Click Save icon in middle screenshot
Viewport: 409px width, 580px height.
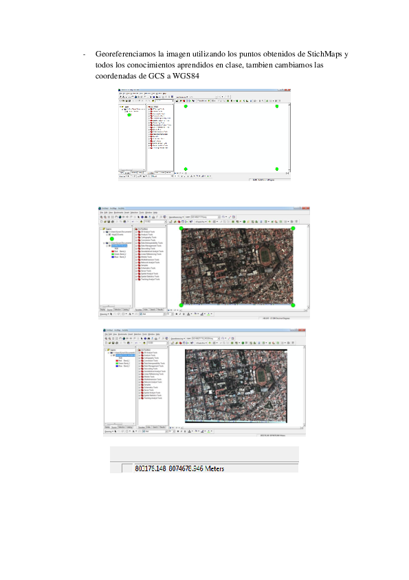click(109, 222)
